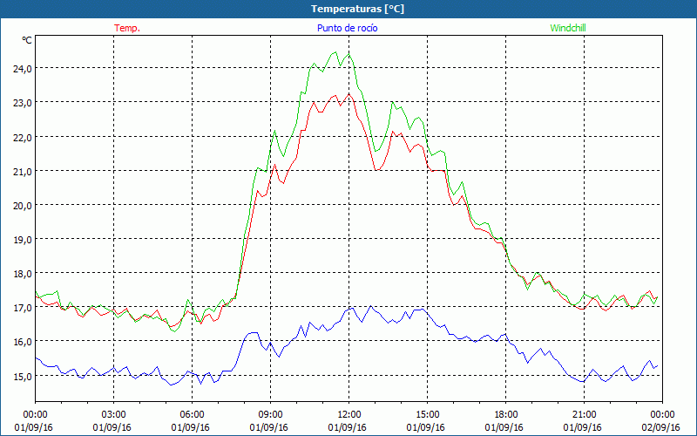Select the blue Punto de rocío legend label

[347, 28]
